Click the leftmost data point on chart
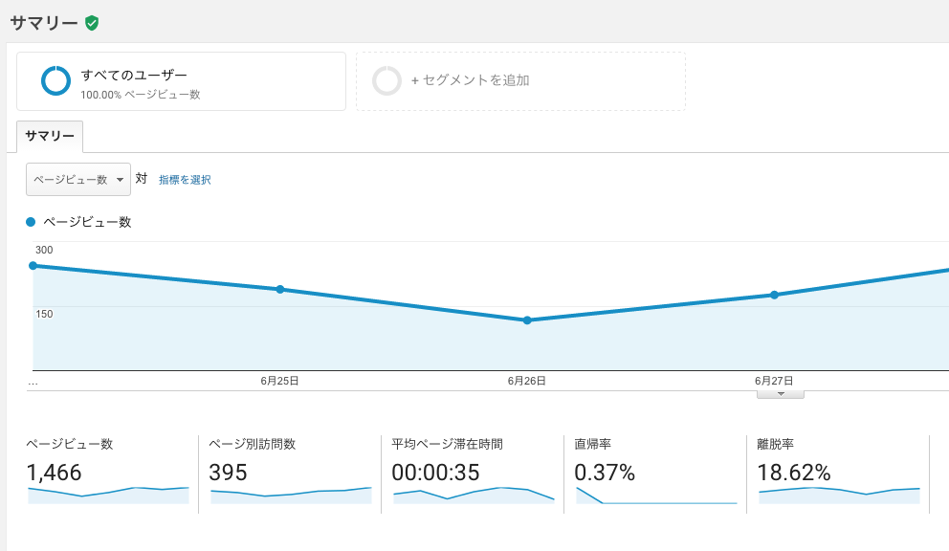Screen dimensions: 949x551 click(x=33, y=266)
